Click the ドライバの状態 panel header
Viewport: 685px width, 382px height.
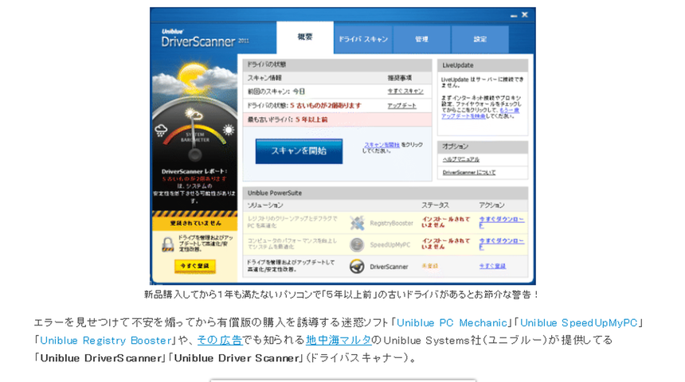pyautogui.click(x=337, y=64)
